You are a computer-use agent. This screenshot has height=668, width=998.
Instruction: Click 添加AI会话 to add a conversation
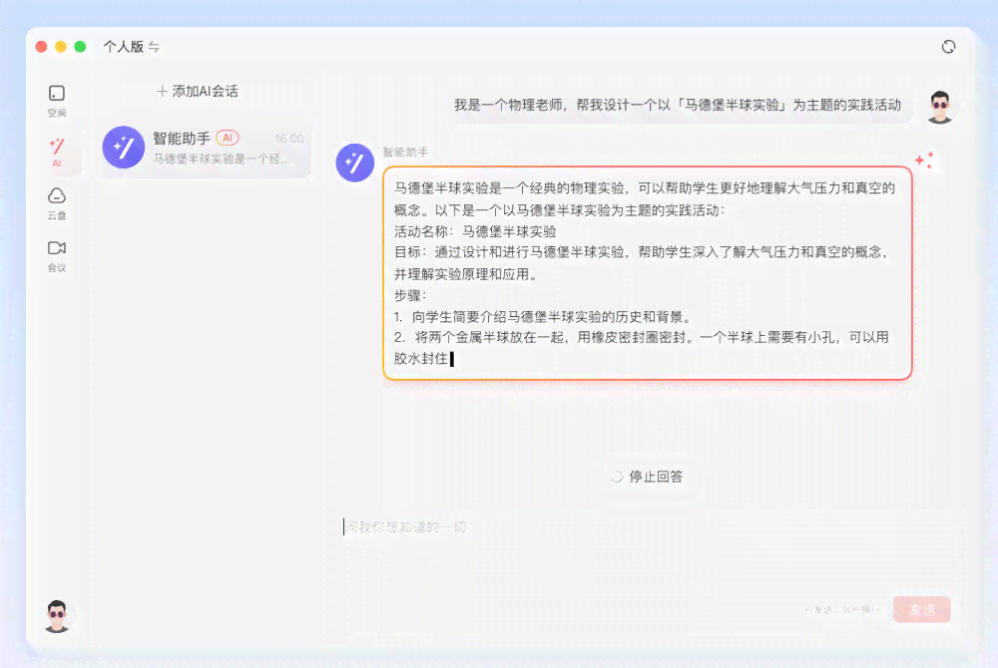pos(198,91)
